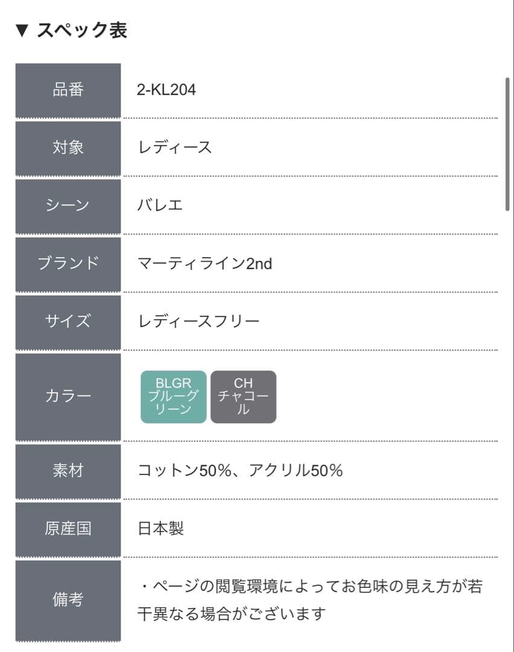Viewport: 514px width, 652px height.
Task: Click the バレエ scene value
Action: pyautogui.click(x=160, y=205)
